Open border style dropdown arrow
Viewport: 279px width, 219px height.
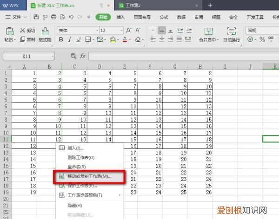(x=93, y=39)
